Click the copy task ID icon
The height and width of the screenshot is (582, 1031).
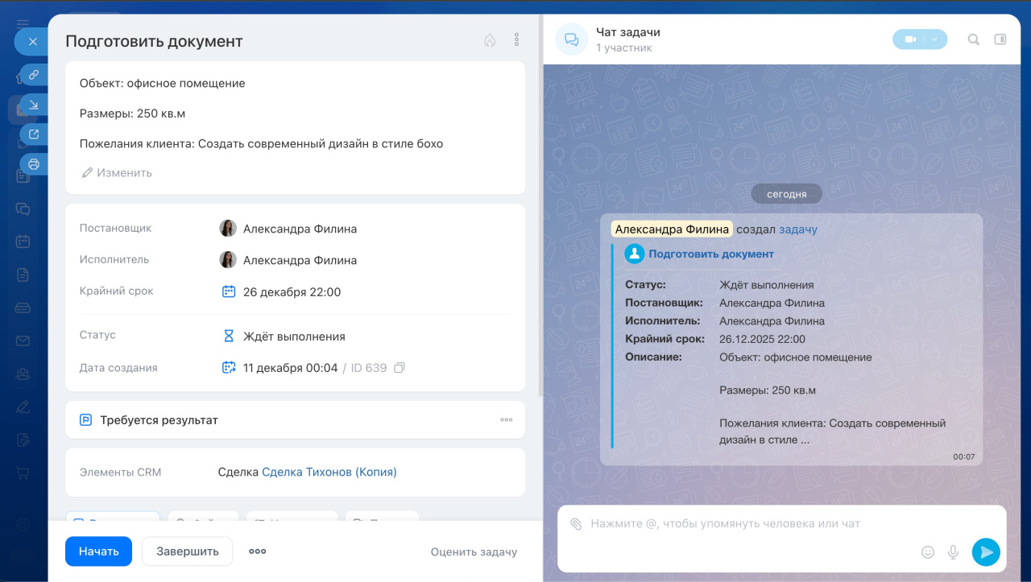point(400,368)
